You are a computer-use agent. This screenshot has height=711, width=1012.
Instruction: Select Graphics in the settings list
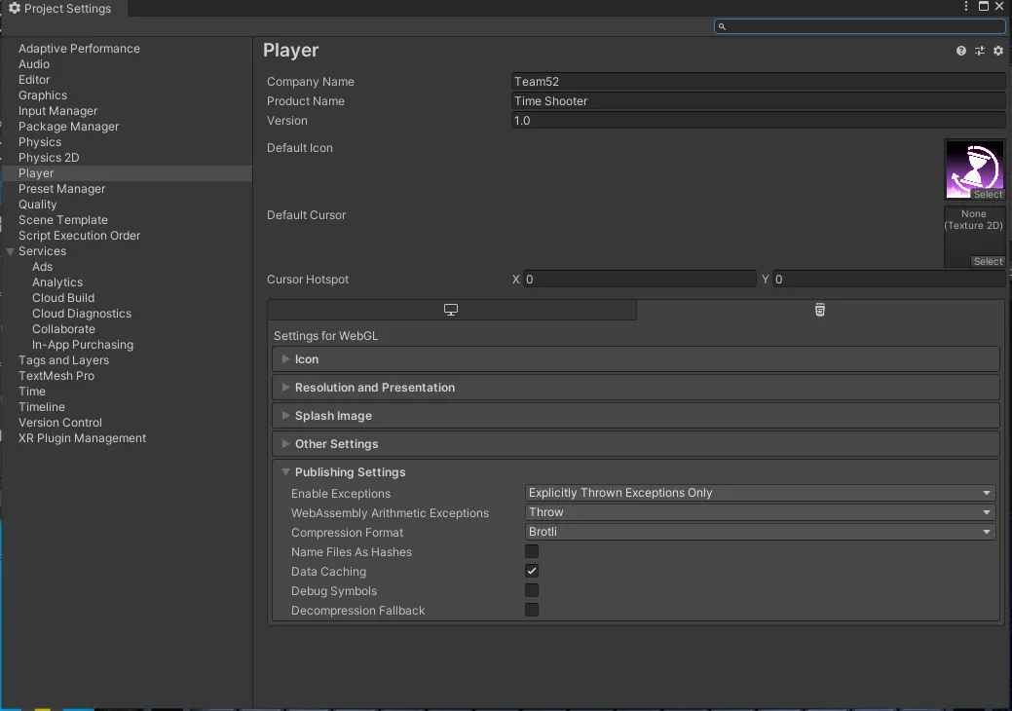(43, 95)
